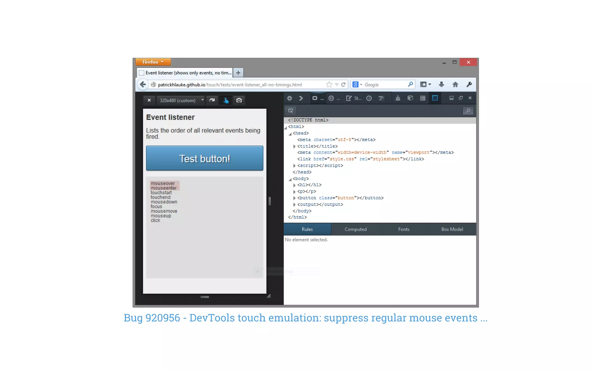The width and height of the screenshot is (593, 370).
Task: Click 'mouseover' in the event log
Action: tap(163, 183)
